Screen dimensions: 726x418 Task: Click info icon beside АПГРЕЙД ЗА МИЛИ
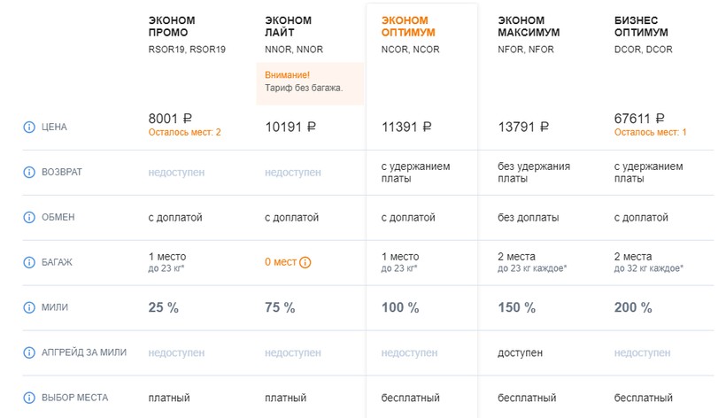coord(29,352)
